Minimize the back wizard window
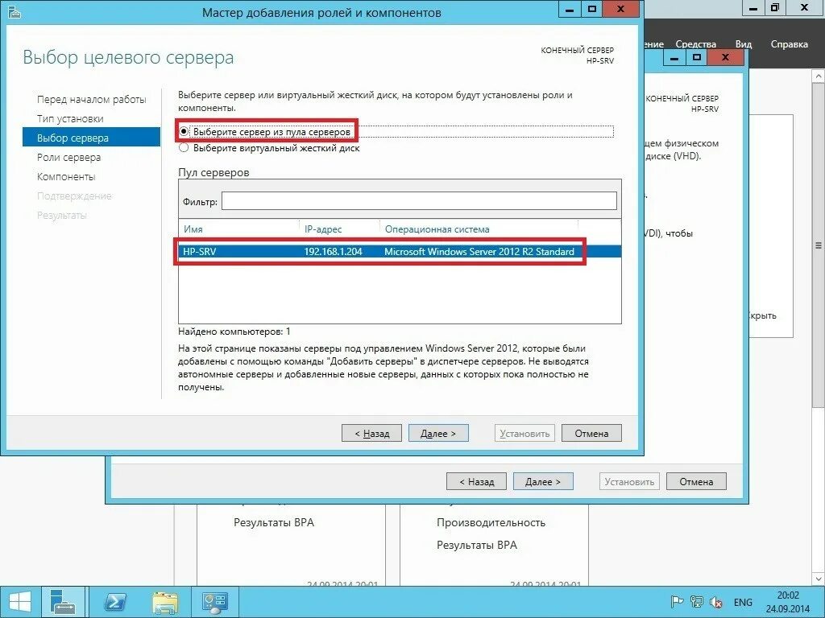Viewport: 825px width, 618px height. coord(674,57)
